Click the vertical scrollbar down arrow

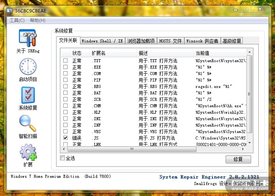click(250, 143)
